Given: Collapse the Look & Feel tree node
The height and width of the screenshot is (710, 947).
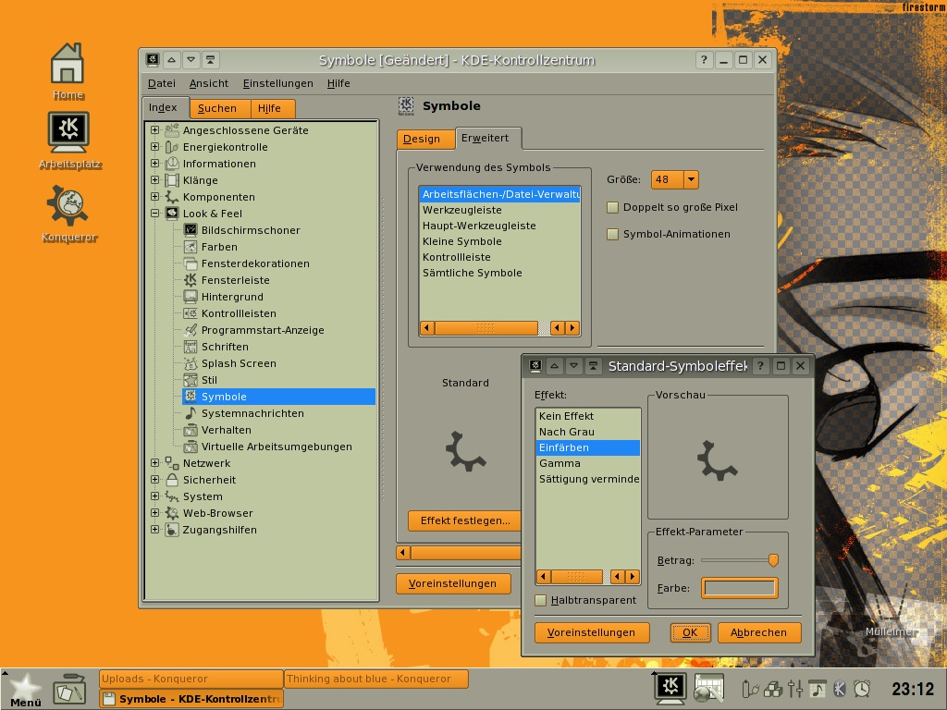Looking at the screenshot, I should point(154,214).
